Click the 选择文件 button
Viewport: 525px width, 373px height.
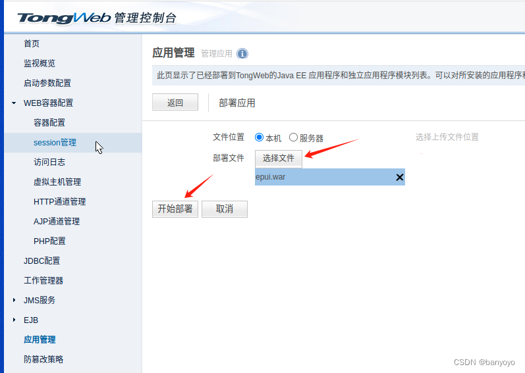(278, 159)
